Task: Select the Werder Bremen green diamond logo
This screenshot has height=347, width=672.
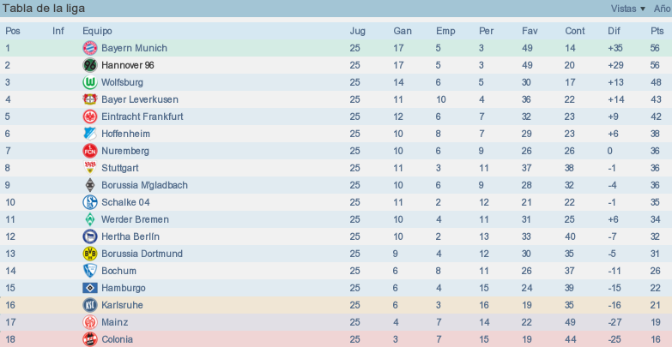Action: tap(90, 219)
